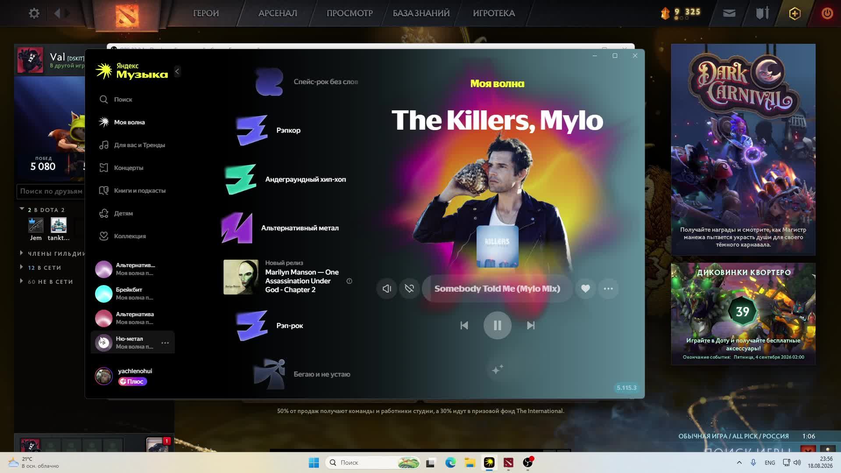The height and width of the screenshot is (473, 841).
Task: Select Альтернативный метал wave
Action: click(280, 228)
